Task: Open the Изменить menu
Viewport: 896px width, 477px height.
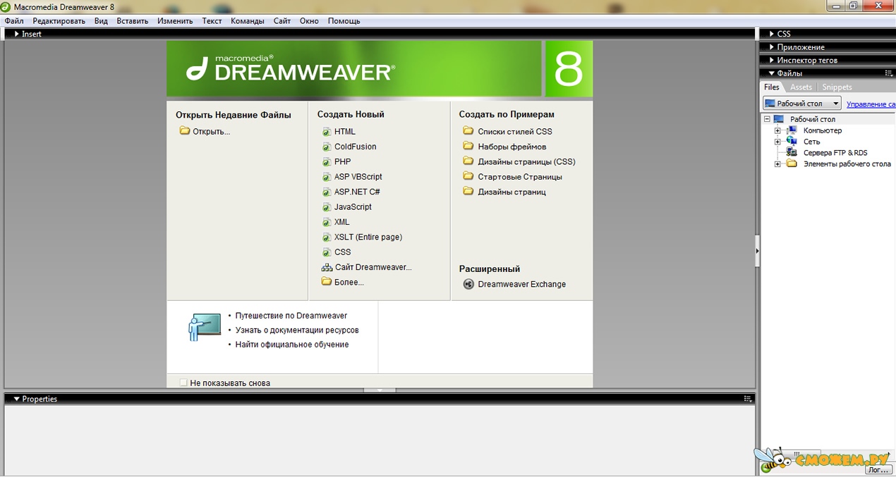Action: point(175,21)
